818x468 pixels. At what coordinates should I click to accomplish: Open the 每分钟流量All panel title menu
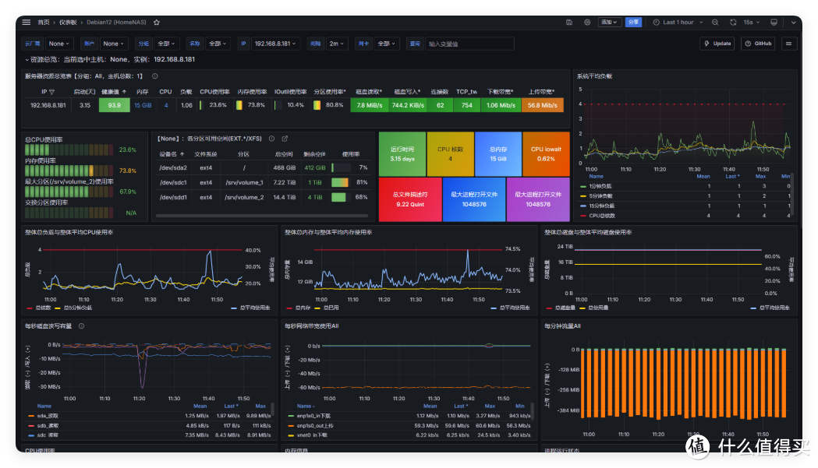[x=562, y=326]
